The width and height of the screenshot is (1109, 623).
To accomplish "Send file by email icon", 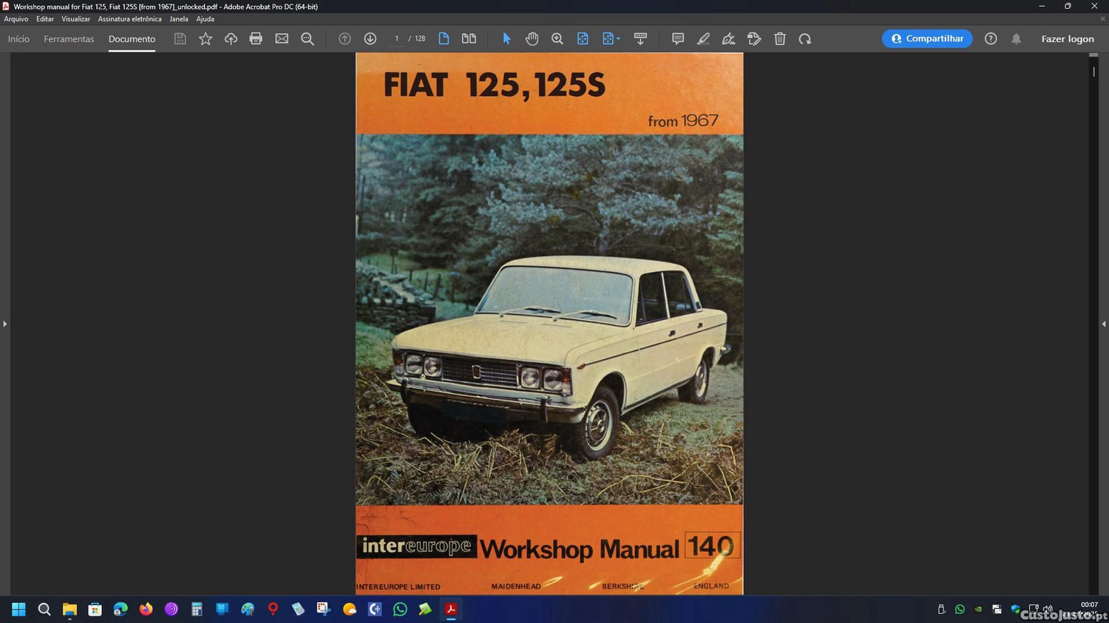I will tap(282, 38).
